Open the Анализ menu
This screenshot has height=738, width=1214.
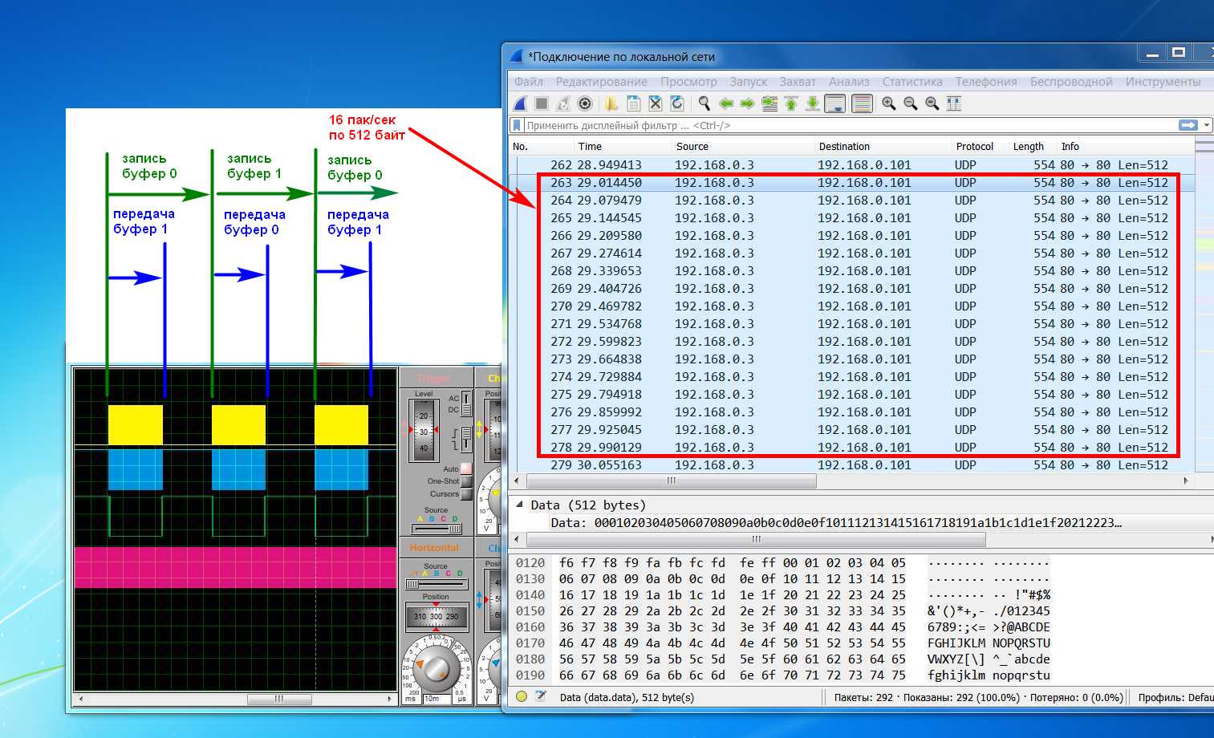(849, 81)
